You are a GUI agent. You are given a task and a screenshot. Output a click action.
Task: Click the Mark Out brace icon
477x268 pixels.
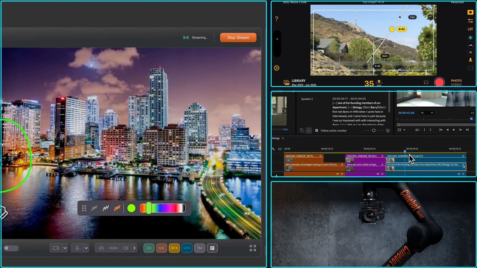click(x=430, y=130)
